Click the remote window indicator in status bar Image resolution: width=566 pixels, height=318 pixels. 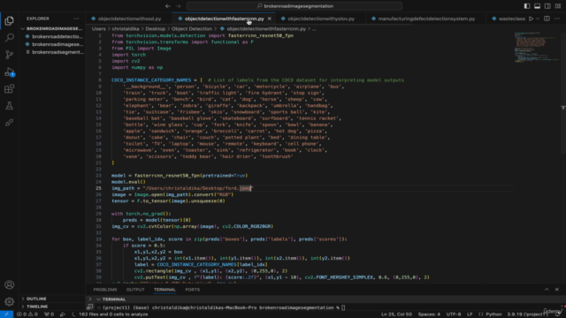(x=6, y=314)
